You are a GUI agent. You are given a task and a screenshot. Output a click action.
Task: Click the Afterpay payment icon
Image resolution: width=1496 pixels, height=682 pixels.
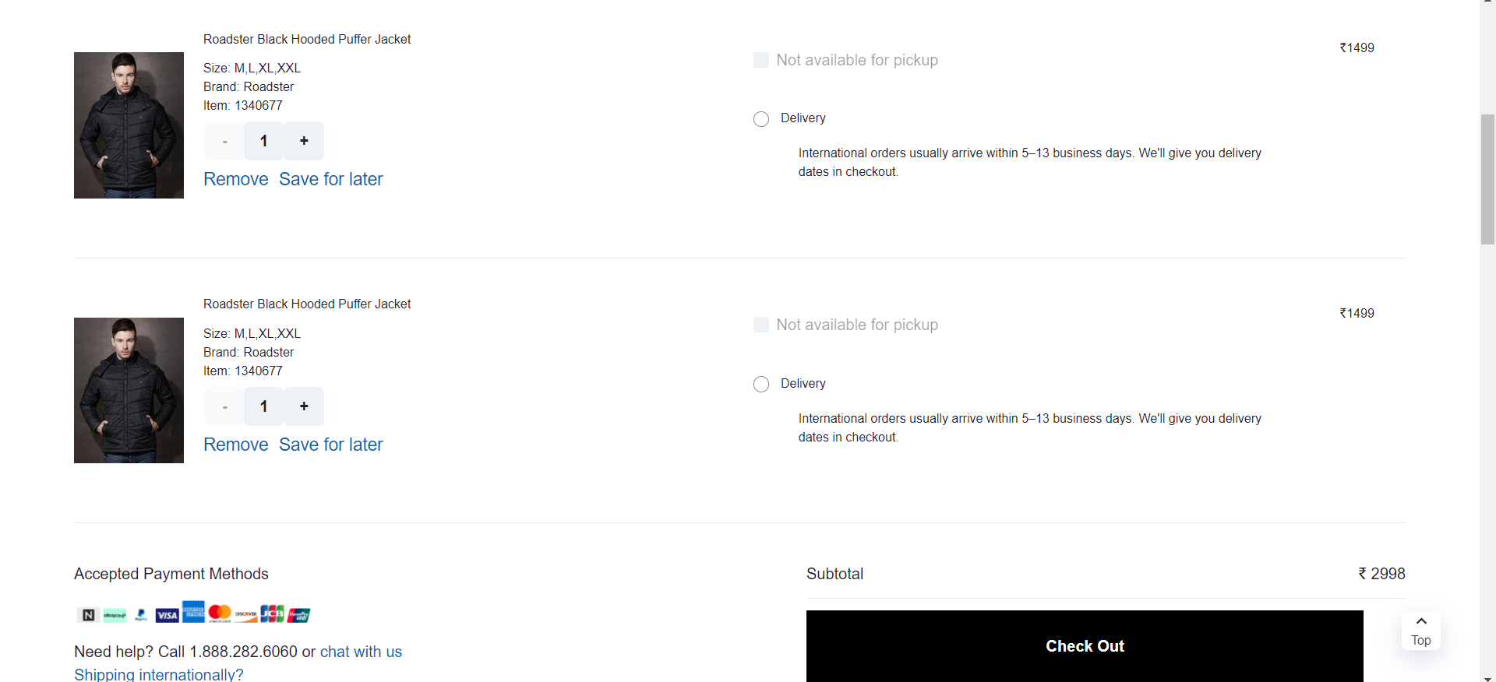point(115,615)
